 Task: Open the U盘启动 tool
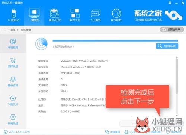(14, 15)
